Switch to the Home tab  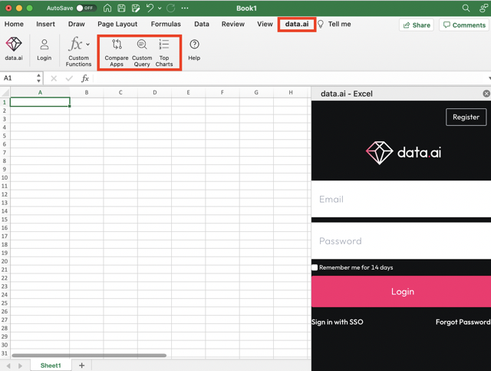[14, 24]
